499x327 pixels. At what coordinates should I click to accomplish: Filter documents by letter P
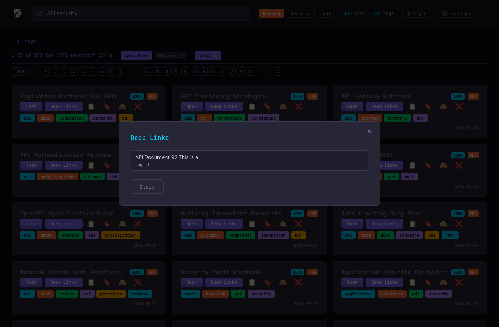185,71
